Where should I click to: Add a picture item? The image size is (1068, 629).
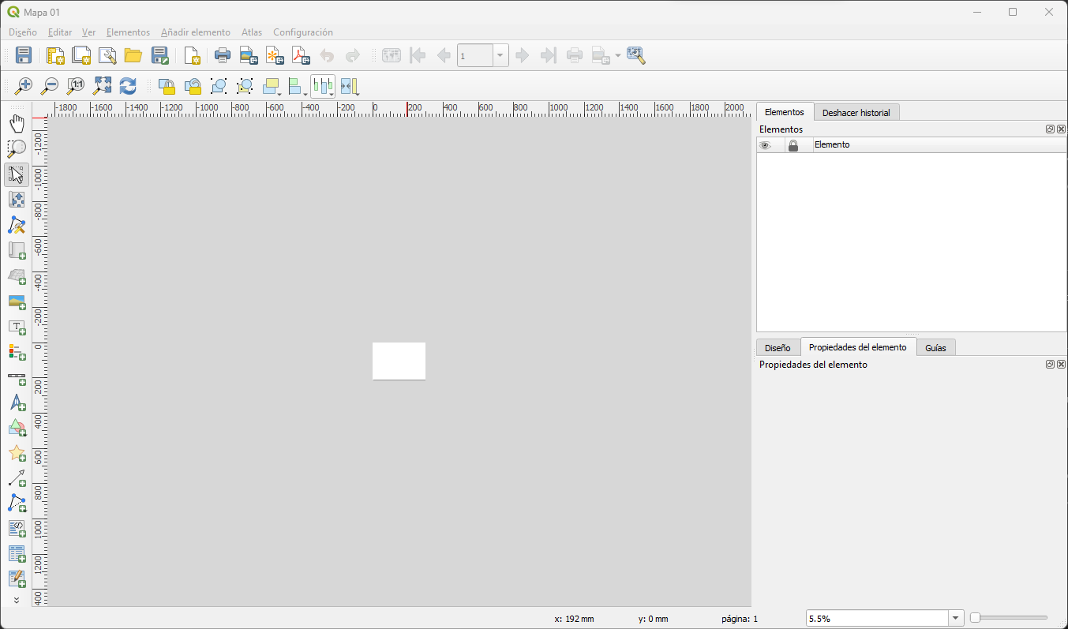point(17,301)
